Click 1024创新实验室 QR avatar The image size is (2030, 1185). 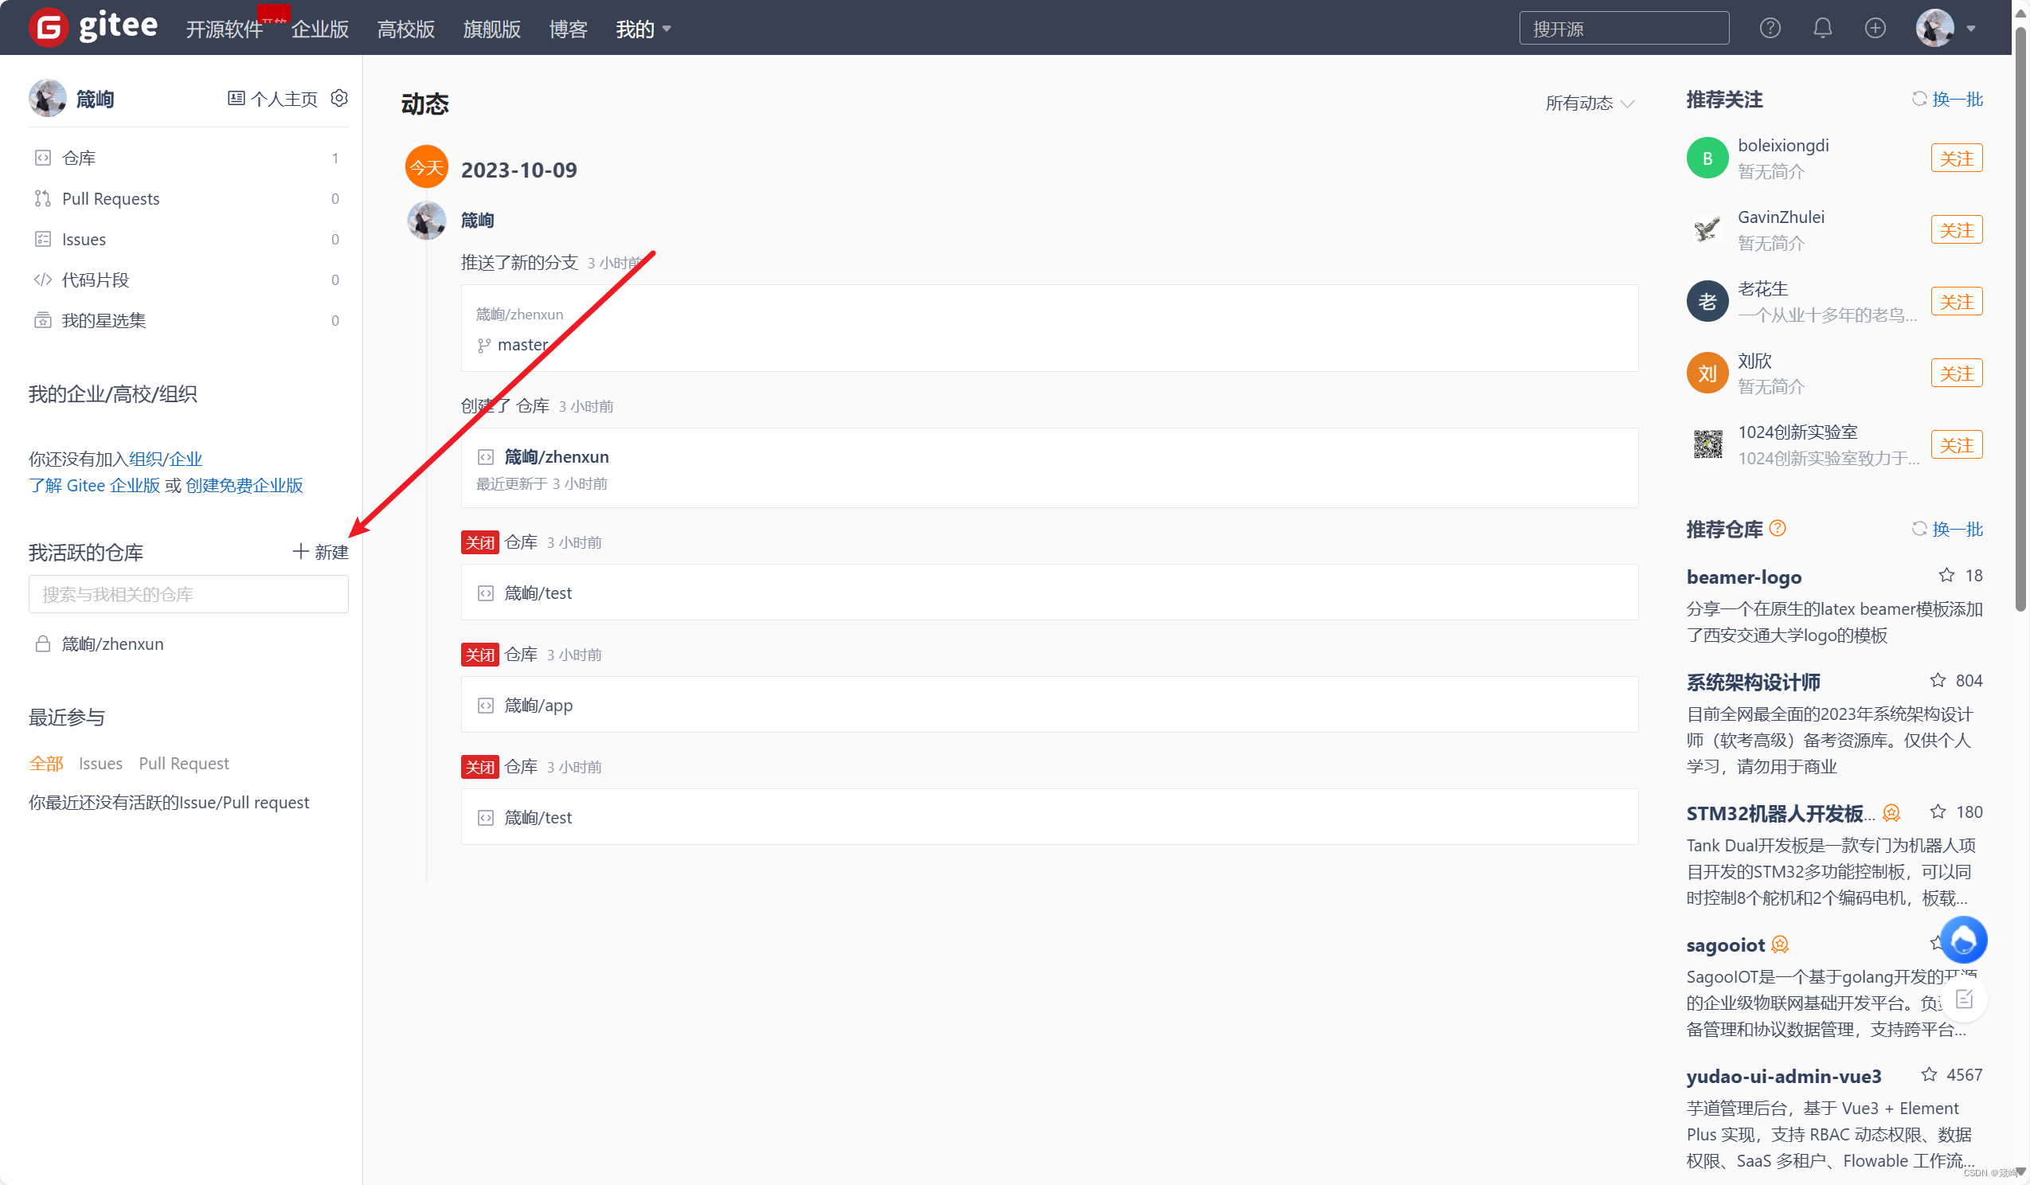tap(1707, 444)
